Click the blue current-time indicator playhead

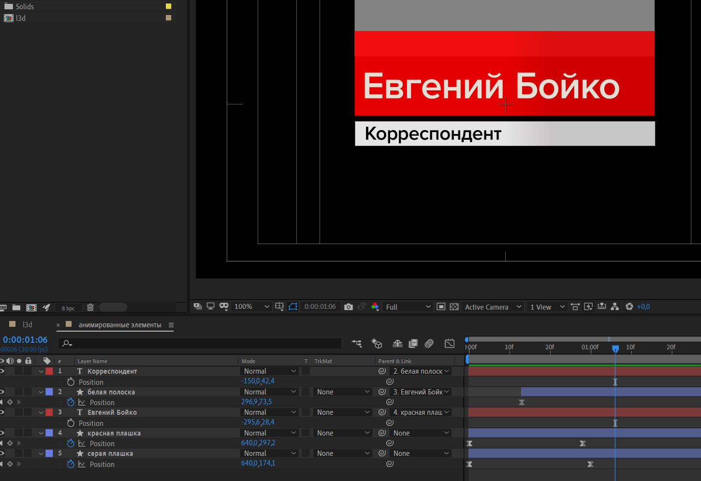coord(615,349)
